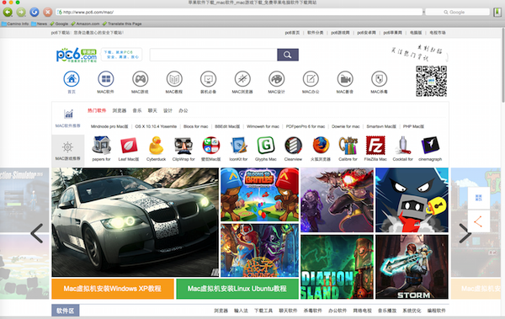Image resolution: width=505 pixels, height=319 pixels.
Task: Open the MAC办公 edit icon
Action: [x=311, y=79]
